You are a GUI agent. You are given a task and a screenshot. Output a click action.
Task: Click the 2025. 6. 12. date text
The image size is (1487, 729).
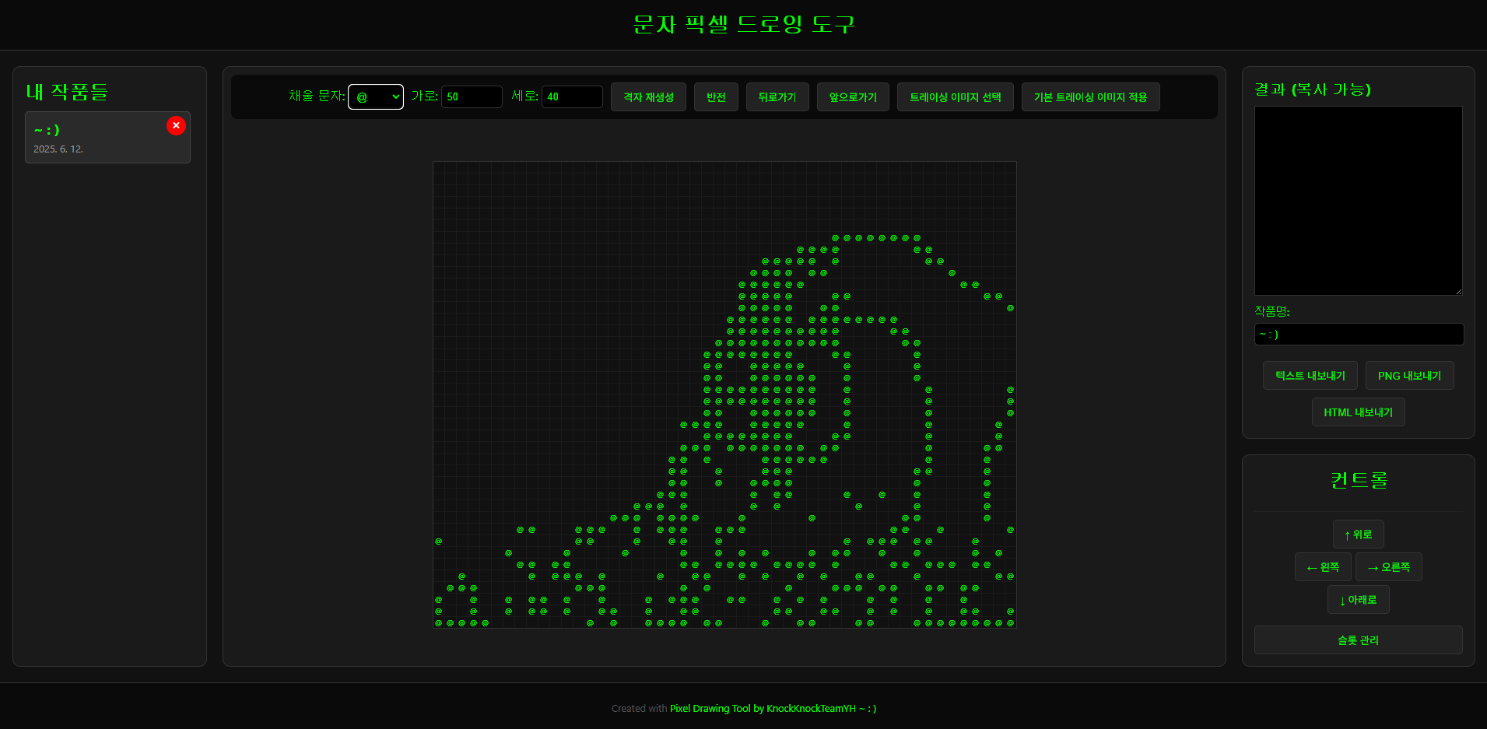[58, 149]
